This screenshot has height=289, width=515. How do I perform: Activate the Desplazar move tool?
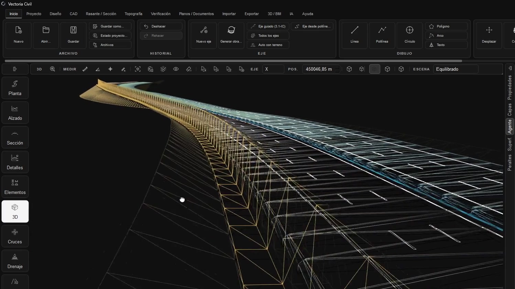(x=489, y=35)
